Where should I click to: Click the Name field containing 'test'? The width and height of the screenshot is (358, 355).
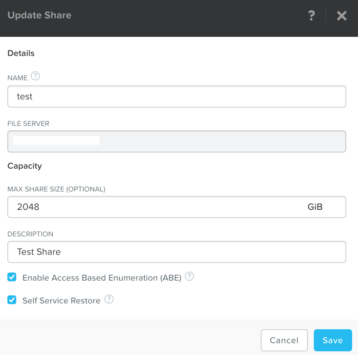[177, 96]
